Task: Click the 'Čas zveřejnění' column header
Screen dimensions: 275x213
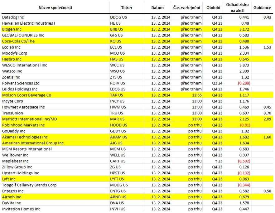Action: [x=186, y=7]
